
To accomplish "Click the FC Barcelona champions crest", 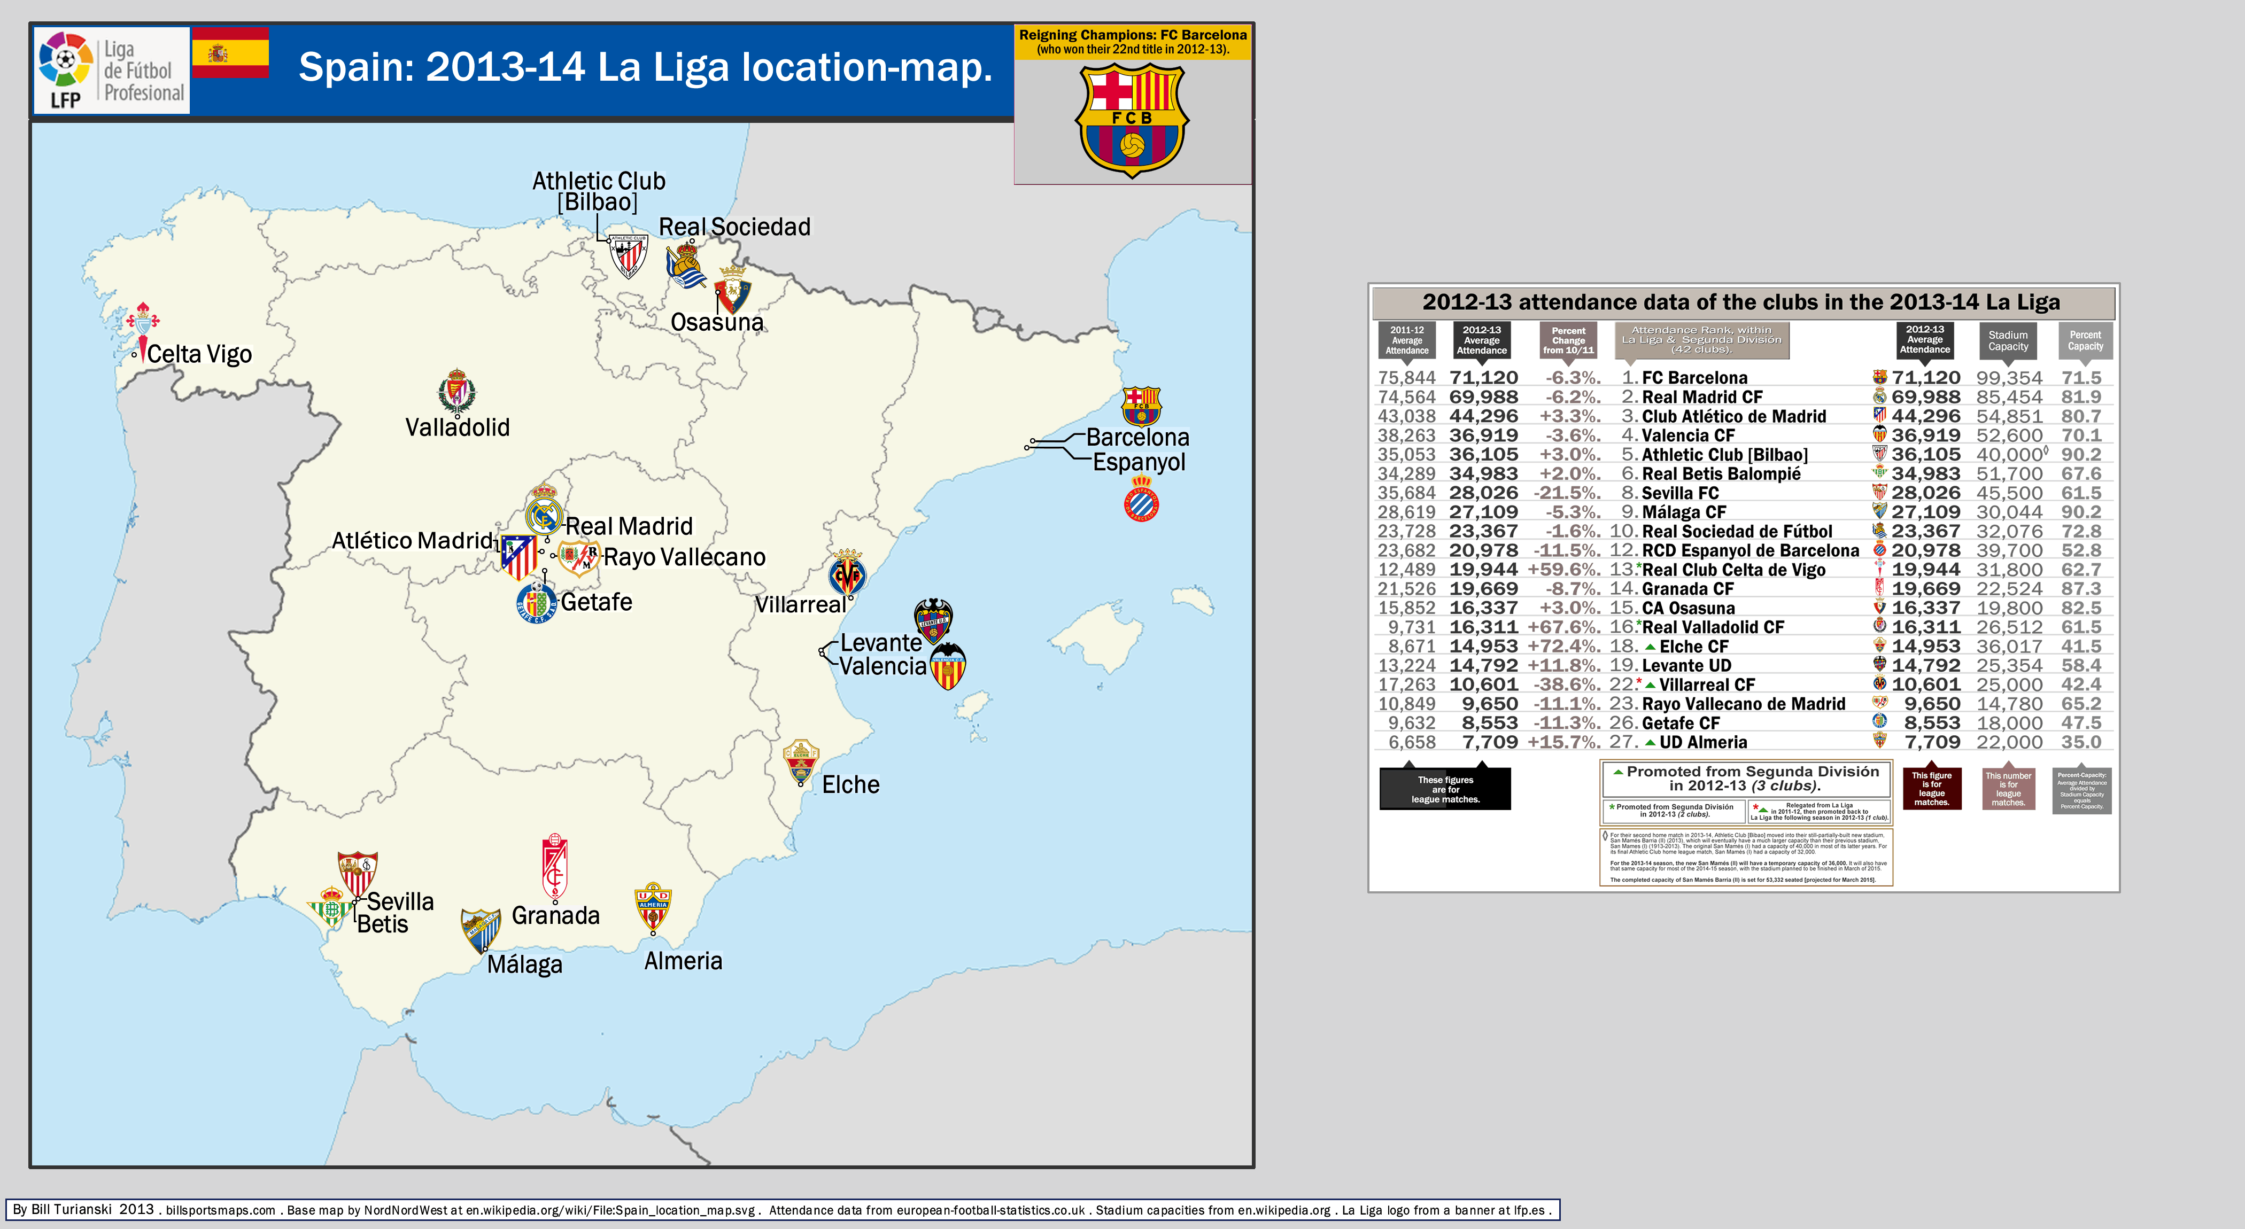I will coord(1131,120).
